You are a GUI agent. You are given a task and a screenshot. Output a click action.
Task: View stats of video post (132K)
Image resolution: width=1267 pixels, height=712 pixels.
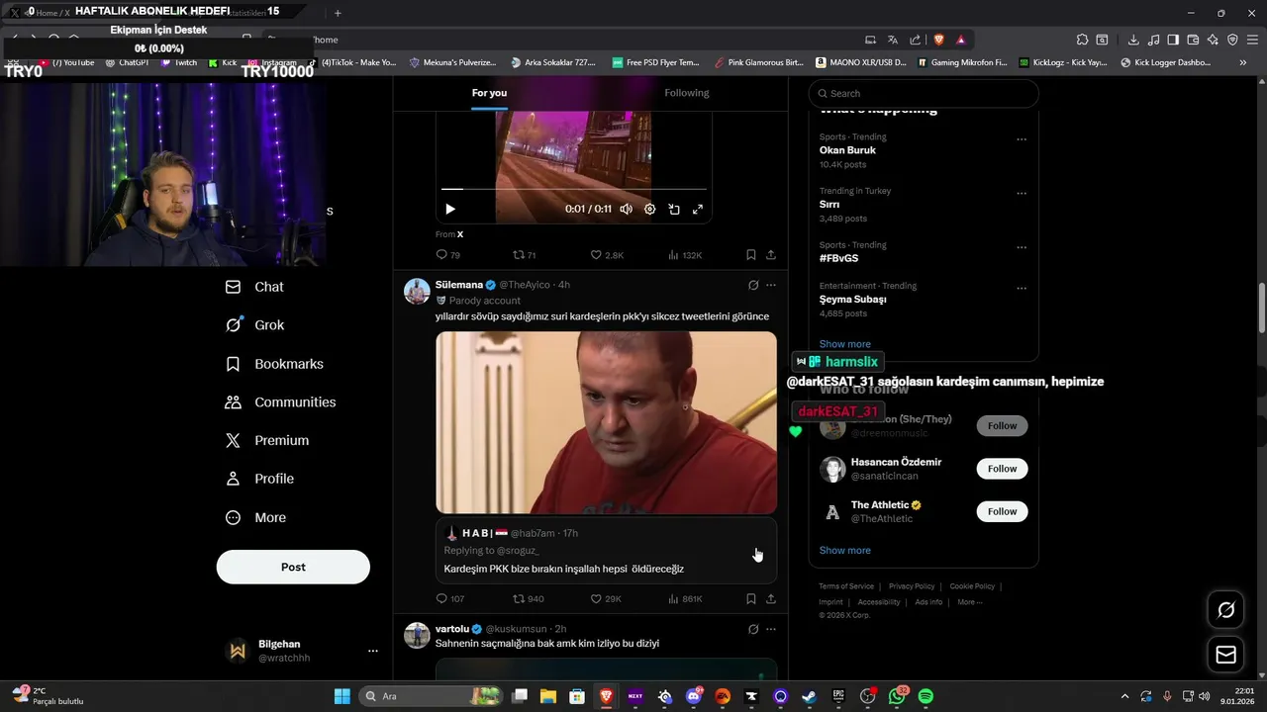[685, 255]
